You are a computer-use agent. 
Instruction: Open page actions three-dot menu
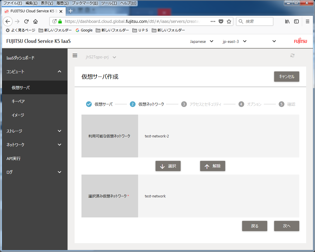coord(213,21)
